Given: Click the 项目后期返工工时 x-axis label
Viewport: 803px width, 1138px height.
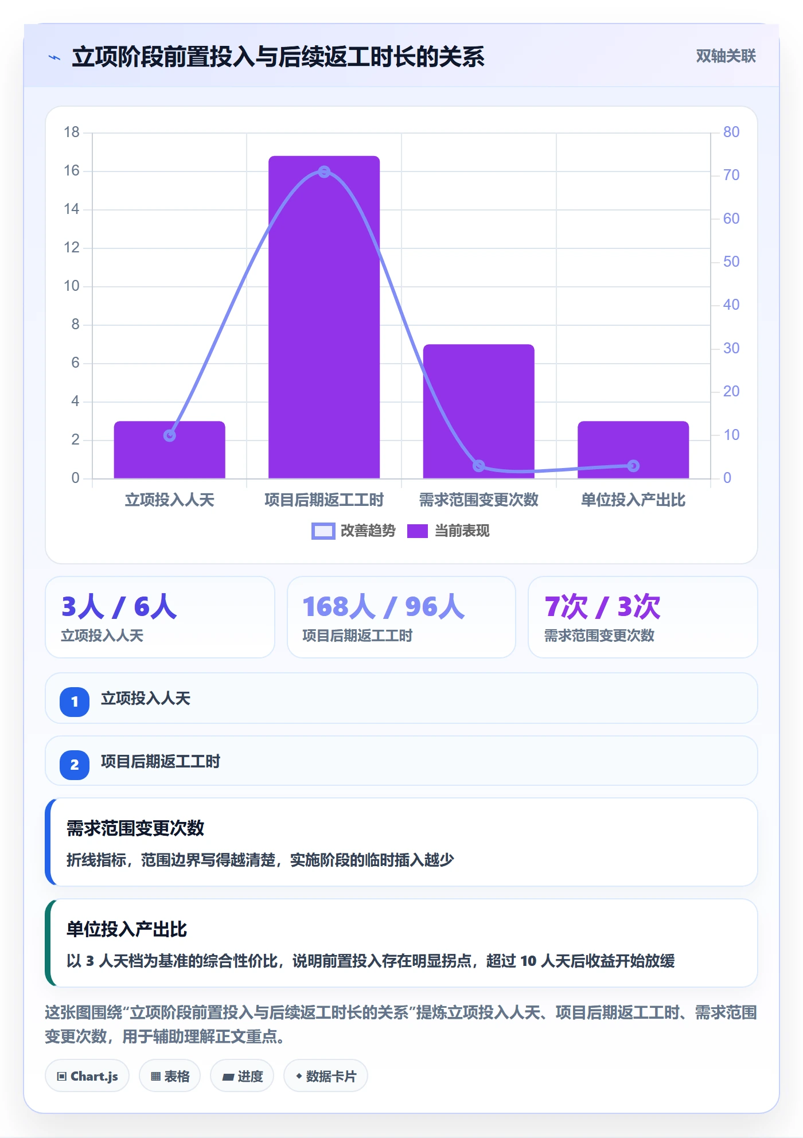Looking at the screenshot, I should point(324,500).
